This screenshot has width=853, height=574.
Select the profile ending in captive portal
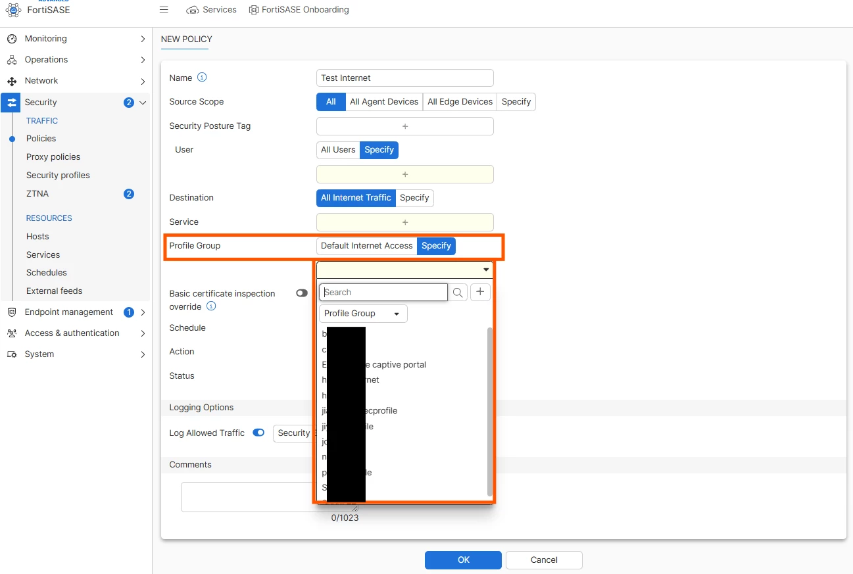tap(374, 365)
